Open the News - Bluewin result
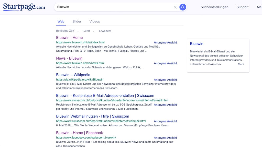This screenshot has width=262, height=147. 69,58
